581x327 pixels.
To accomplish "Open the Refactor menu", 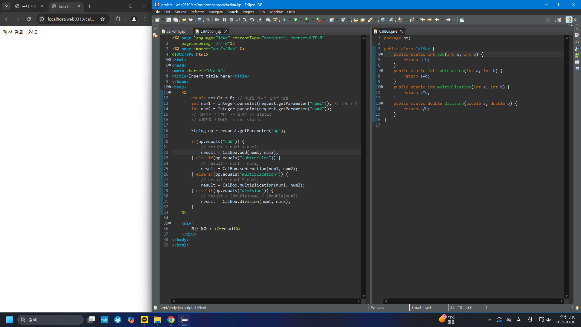I will click(197, 12).
